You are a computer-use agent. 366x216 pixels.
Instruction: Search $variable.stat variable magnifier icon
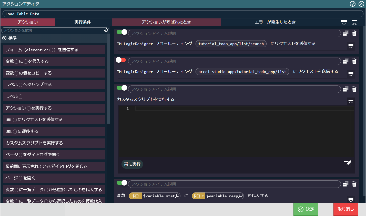click(177, 196)
